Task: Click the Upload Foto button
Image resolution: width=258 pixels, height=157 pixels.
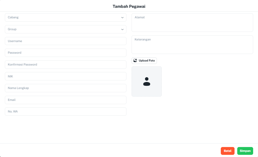Action: click(144, 61)
